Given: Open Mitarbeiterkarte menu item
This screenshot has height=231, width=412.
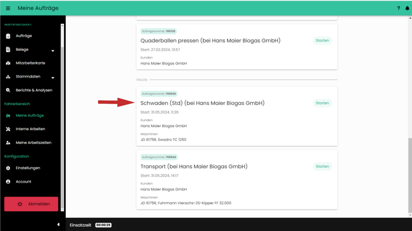Looking at the screenshot, I should coord(31,63).
